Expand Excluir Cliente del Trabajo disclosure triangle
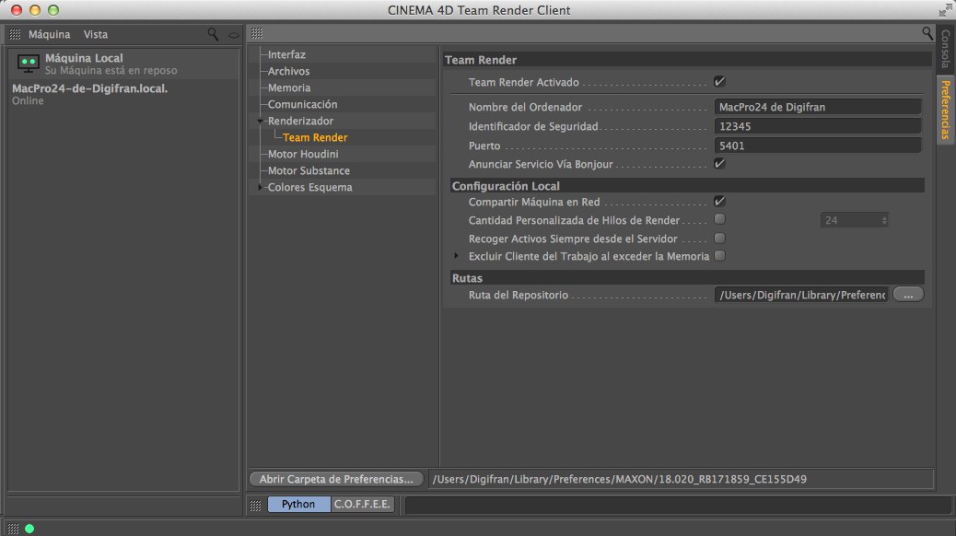 tap(455, 256)
